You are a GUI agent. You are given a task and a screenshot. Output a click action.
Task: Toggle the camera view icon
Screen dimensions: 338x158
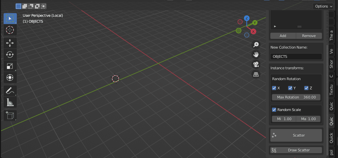pos(256,64)
